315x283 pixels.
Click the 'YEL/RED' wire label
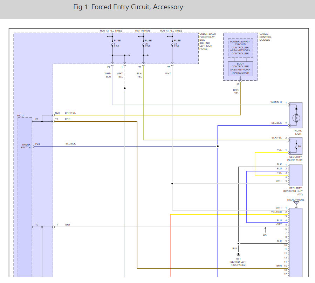pos(276,212)
